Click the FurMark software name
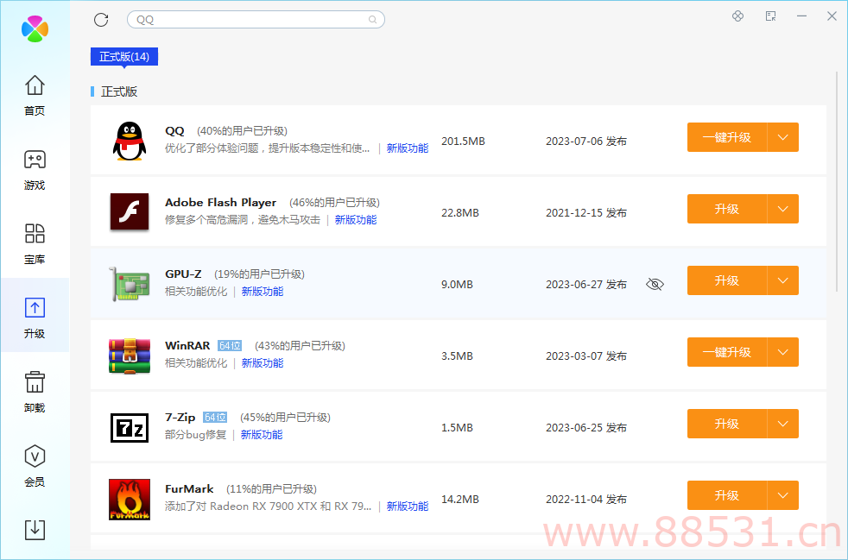Image resolution: width=848 pixels, height=560 pixels. pyautogui.click(x=189, y=488)
